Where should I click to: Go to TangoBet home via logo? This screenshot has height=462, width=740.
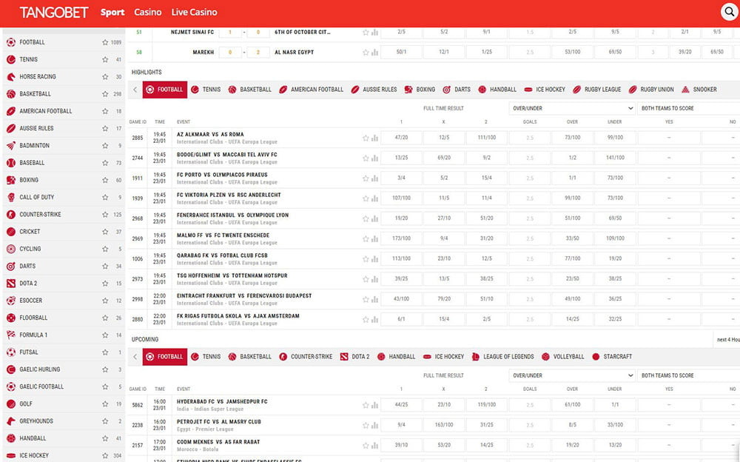pyautogui.click(x=54, y=13)
